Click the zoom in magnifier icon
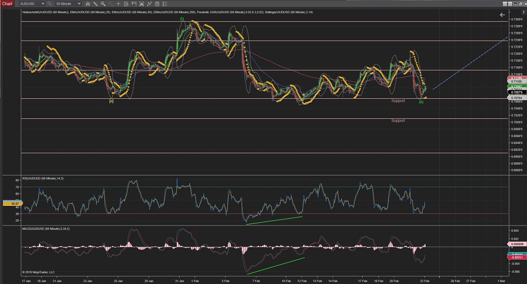The height and width of the screenshot is (284, 527). point(103,3)
